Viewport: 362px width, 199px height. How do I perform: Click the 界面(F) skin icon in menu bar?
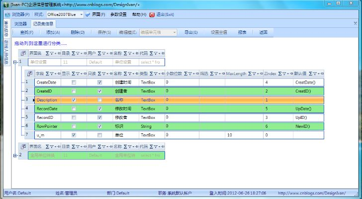89,14
